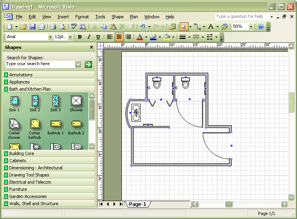Apply the Fill Color paint bucket
Viewport: 297px width, 219px height.
167,37
